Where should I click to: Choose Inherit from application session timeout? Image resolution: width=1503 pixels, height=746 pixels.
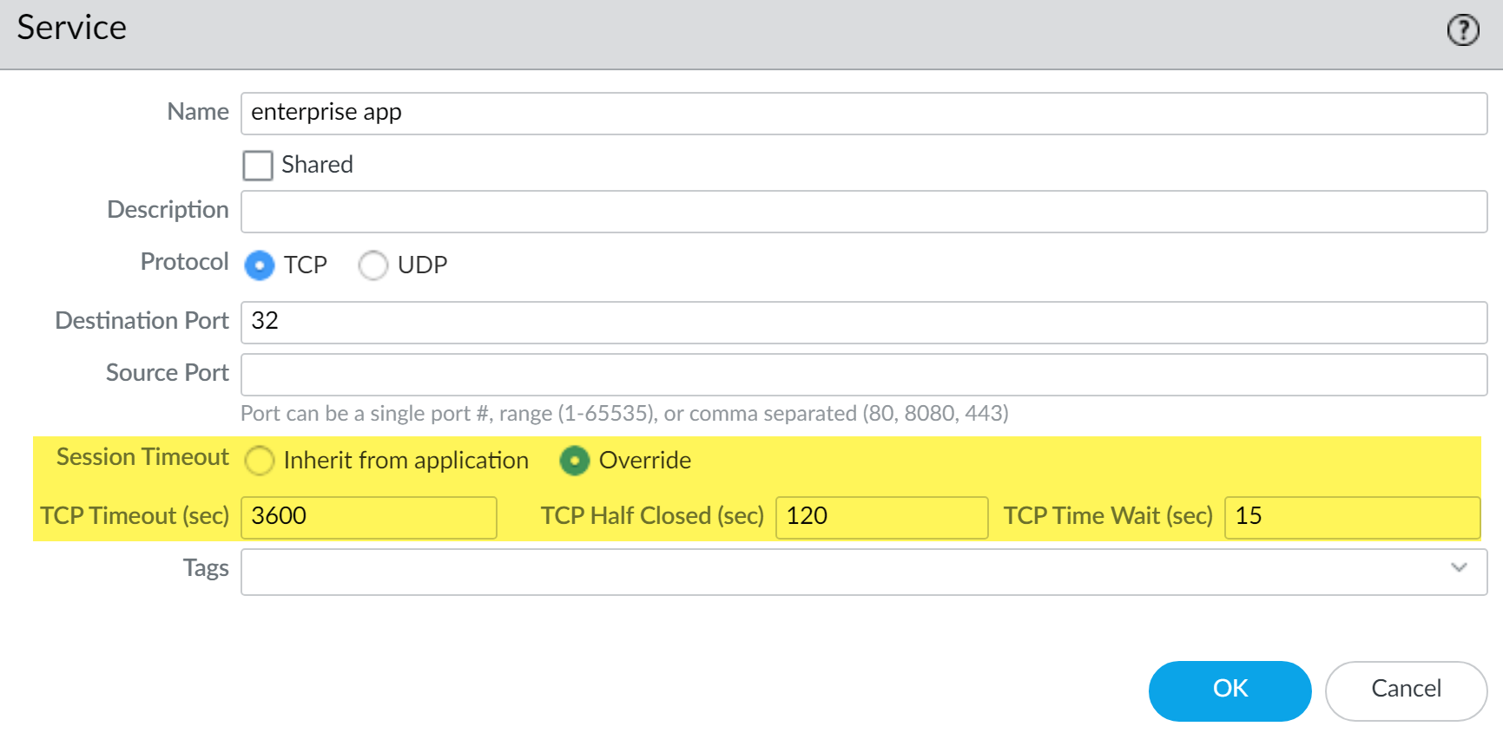pos(260,461)
